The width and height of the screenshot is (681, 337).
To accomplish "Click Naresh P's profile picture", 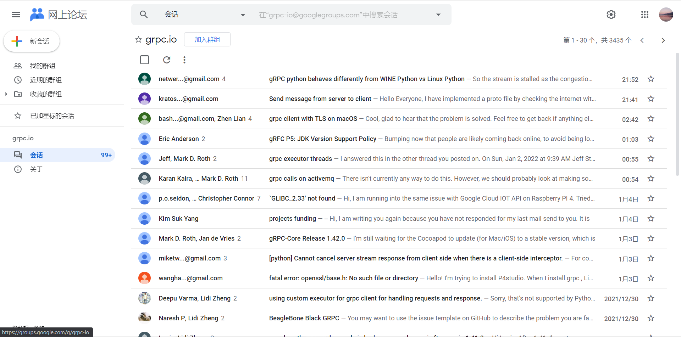I will (x=144, y=318).
